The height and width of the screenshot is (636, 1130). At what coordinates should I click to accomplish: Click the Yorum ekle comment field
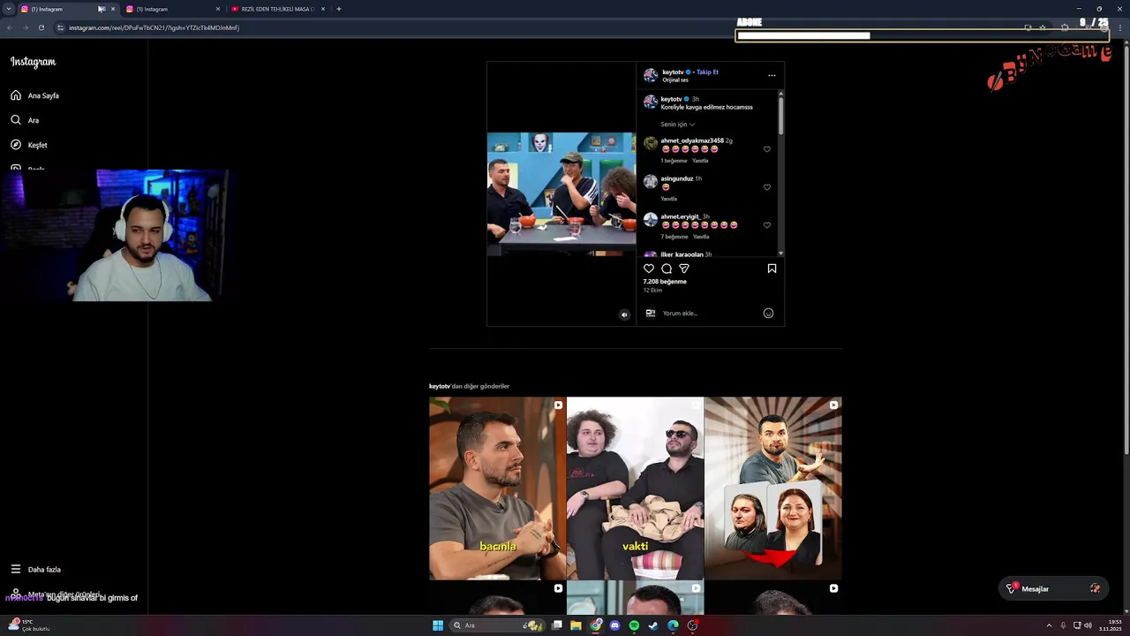pos(711,313)
